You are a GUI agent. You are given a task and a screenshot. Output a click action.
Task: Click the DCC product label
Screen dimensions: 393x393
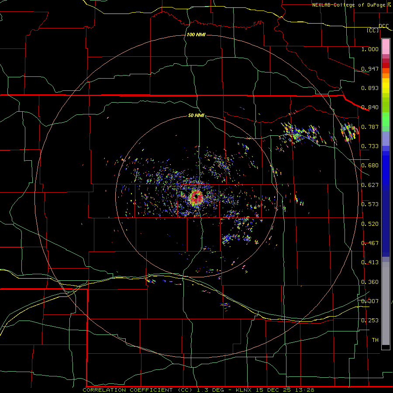click(383, 26)
